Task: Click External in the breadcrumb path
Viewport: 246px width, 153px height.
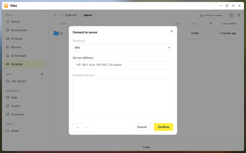Action: [71, 15]
